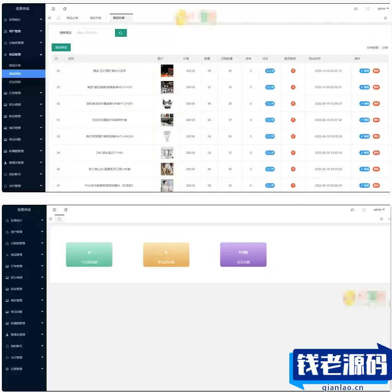Image resolution: width=392 pixels, height=392 pixels.
Task: Gear icon of 设置管理 on dashboard sidebar
Action: 7,369
